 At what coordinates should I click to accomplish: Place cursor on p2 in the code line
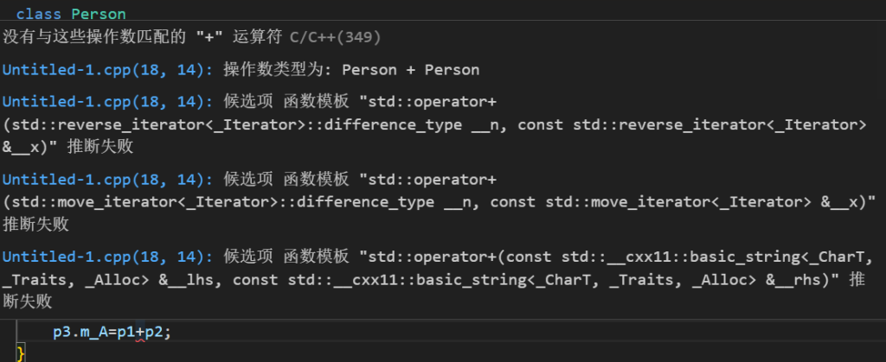click(154, 332)
